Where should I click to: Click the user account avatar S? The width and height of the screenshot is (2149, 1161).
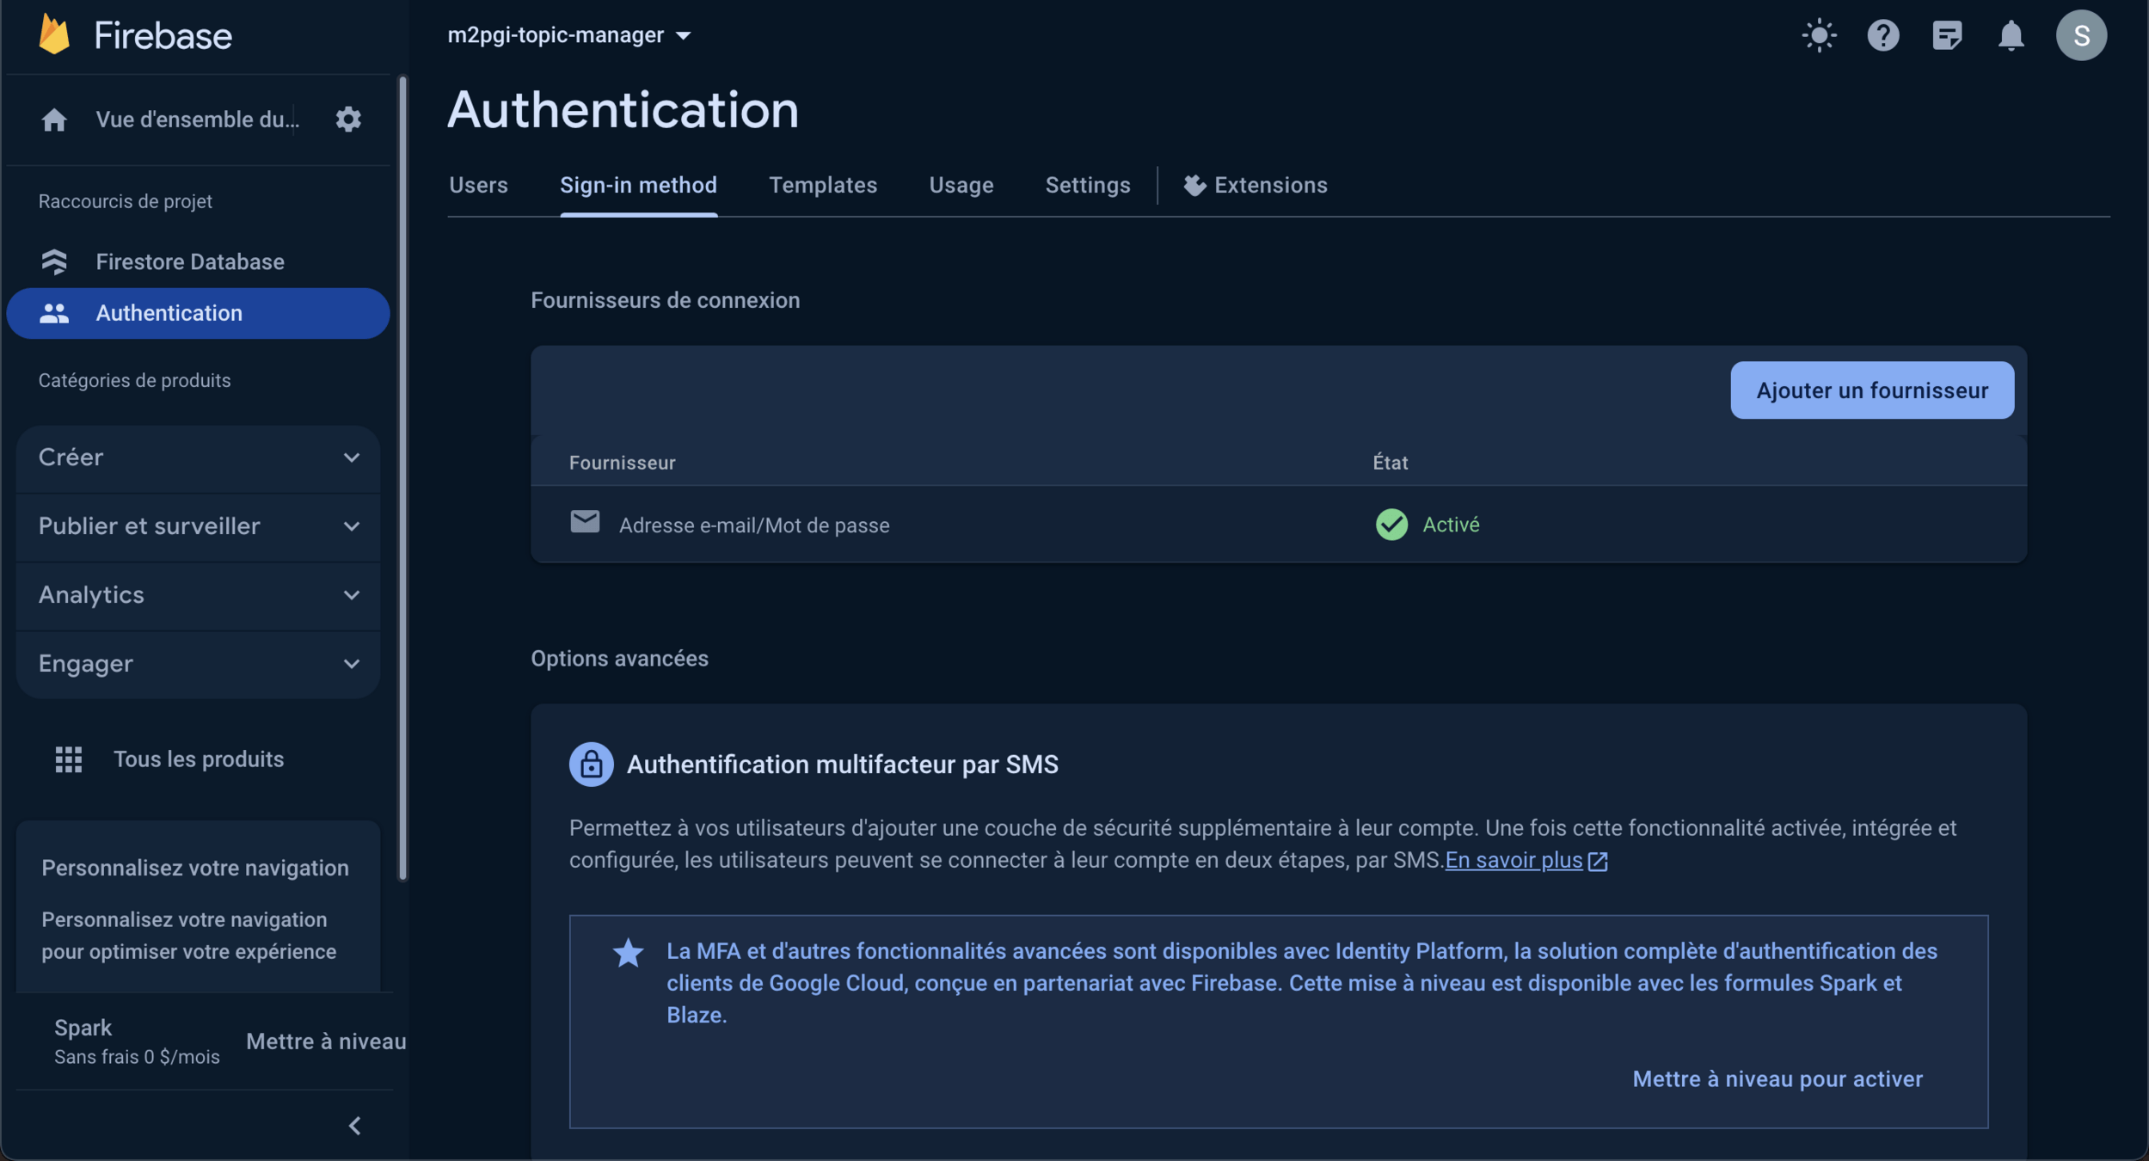click(x=2081, y=35)
